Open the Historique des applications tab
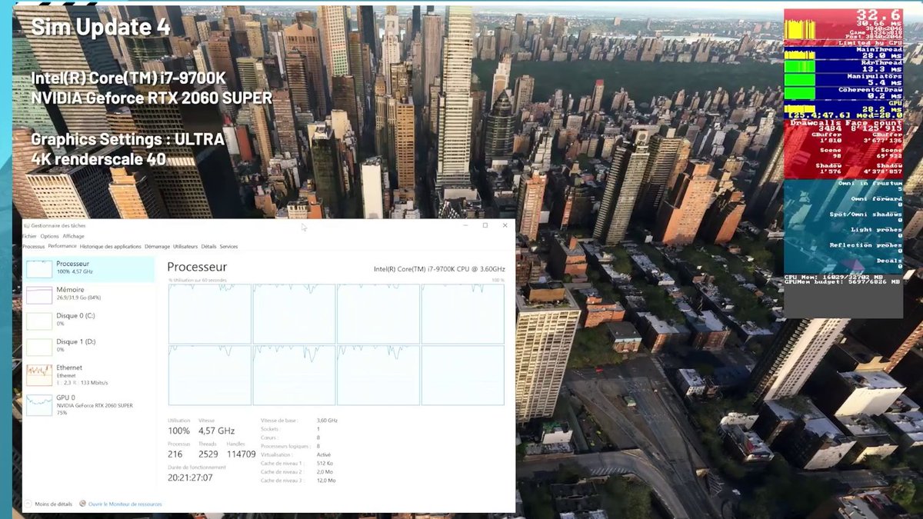The image size is (923, 519). [x=111, y=247]
